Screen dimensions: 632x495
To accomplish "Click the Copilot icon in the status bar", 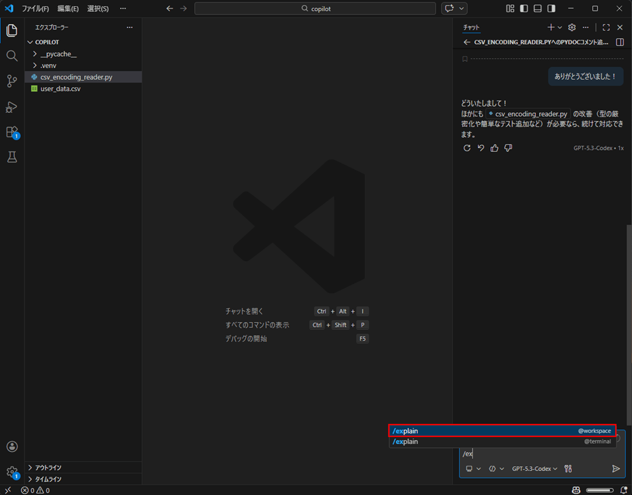I will pyautogui.click(x=576, y=490).
